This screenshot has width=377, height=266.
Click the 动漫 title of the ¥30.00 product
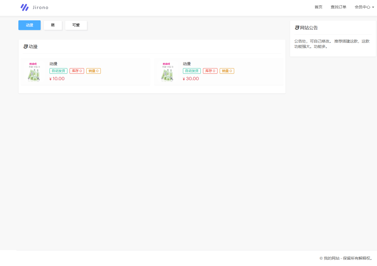point(187,64)
